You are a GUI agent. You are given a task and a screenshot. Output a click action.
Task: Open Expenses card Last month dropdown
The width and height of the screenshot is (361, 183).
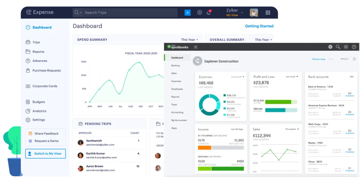tap(238, 77)
